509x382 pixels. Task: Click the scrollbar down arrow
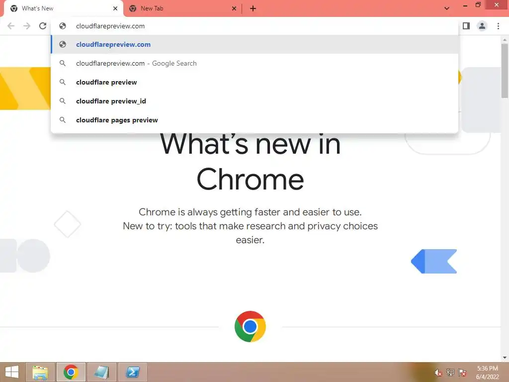pos(505,358)
